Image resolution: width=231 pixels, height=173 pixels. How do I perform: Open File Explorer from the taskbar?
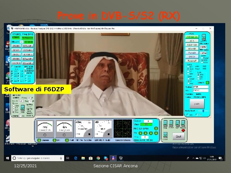83,158
